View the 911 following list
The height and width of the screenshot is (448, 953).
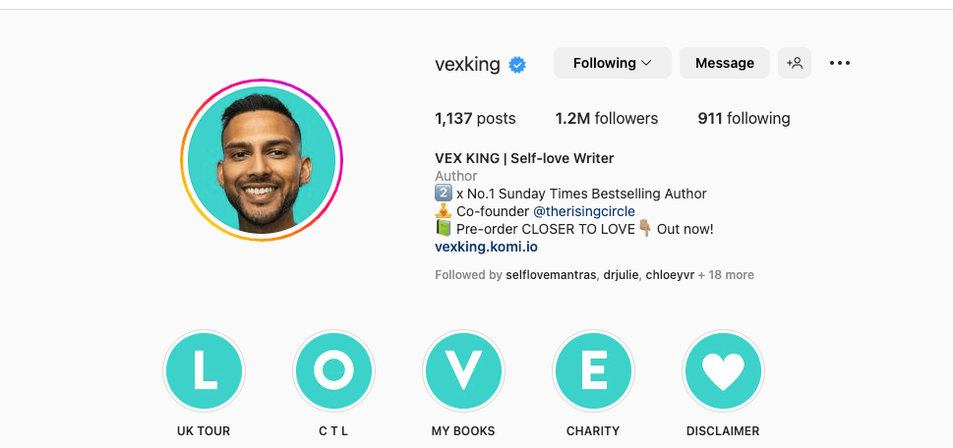pyautogui.click(x=744, y=118)
